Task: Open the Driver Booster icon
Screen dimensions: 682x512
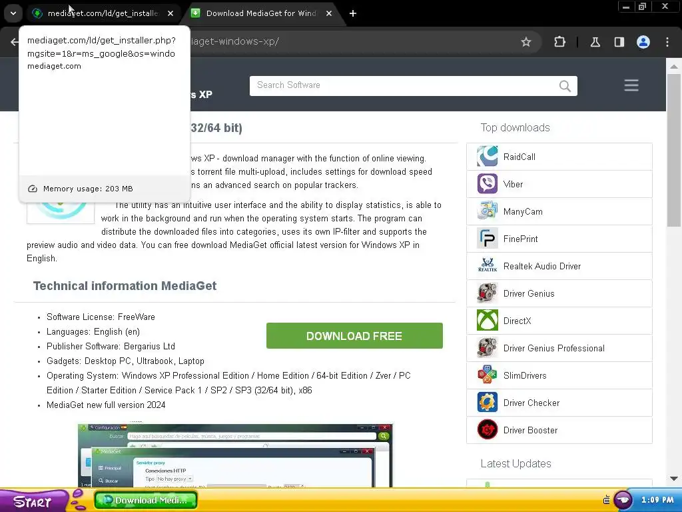Action: tap(487, 430)
